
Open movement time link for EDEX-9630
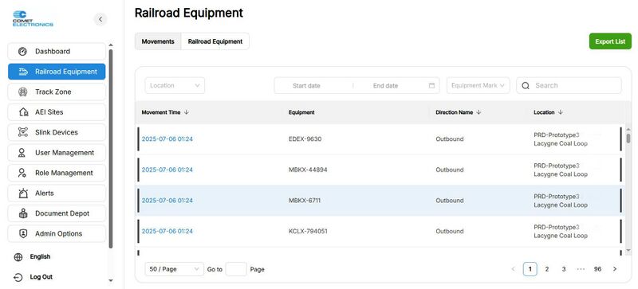point(167,139)
